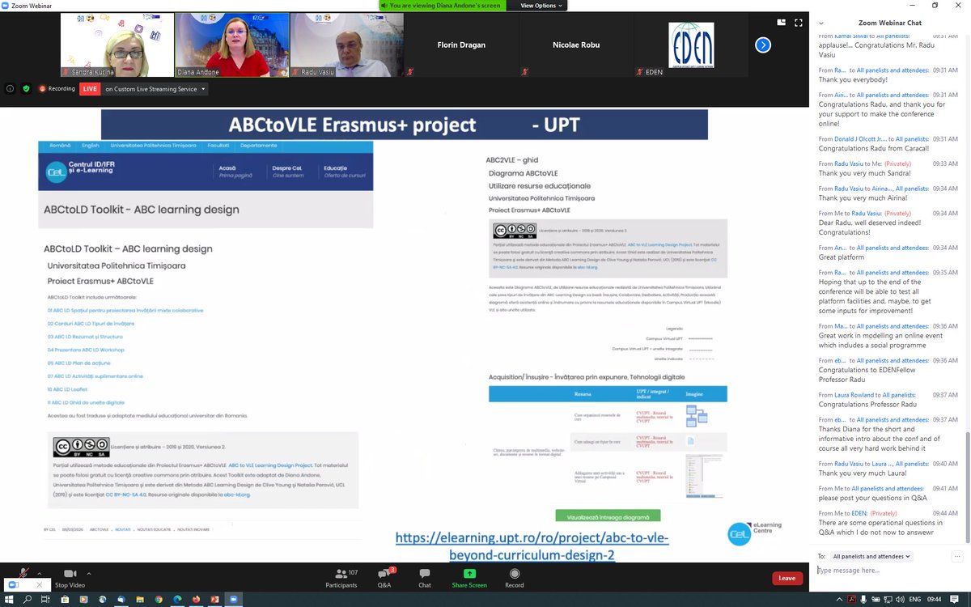This screenshot has width=971, height=607.
Task: Select Florin Dragan participant tile
Action: pyautogui.click(x=461, y=45)
